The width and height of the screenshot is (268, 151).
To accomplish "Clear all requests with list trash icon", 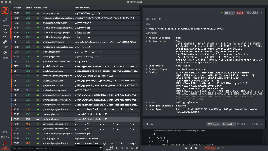I will coord(137,148).
